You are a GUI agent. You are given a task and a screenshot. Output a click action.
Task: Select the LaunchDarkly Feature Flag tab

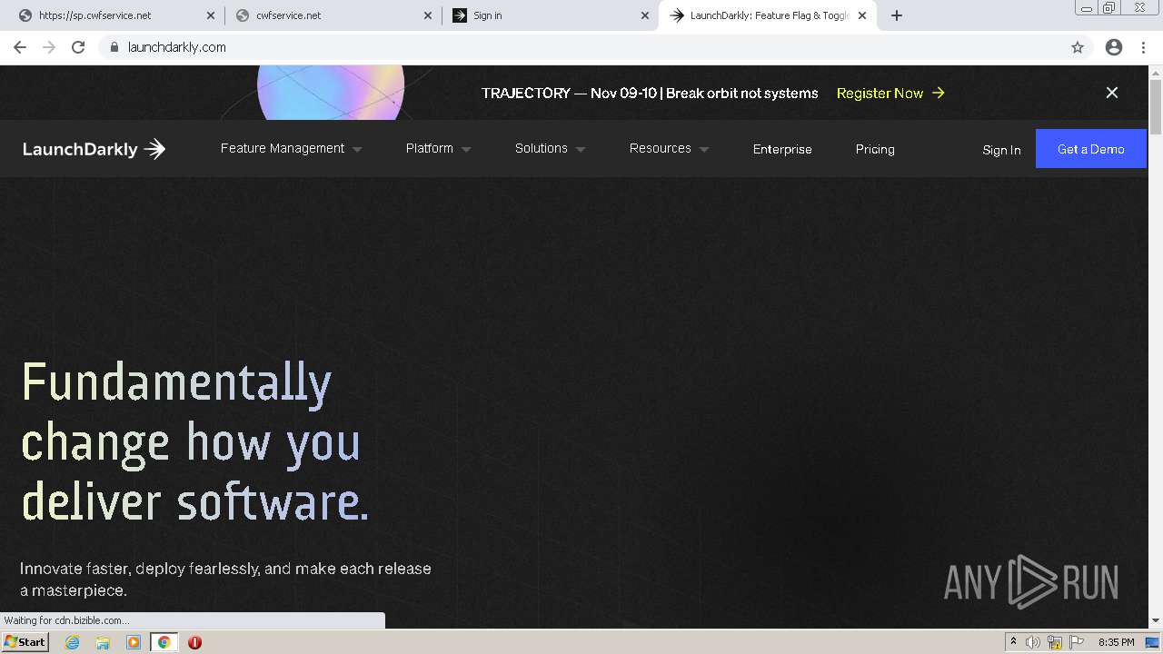(768, 15)
